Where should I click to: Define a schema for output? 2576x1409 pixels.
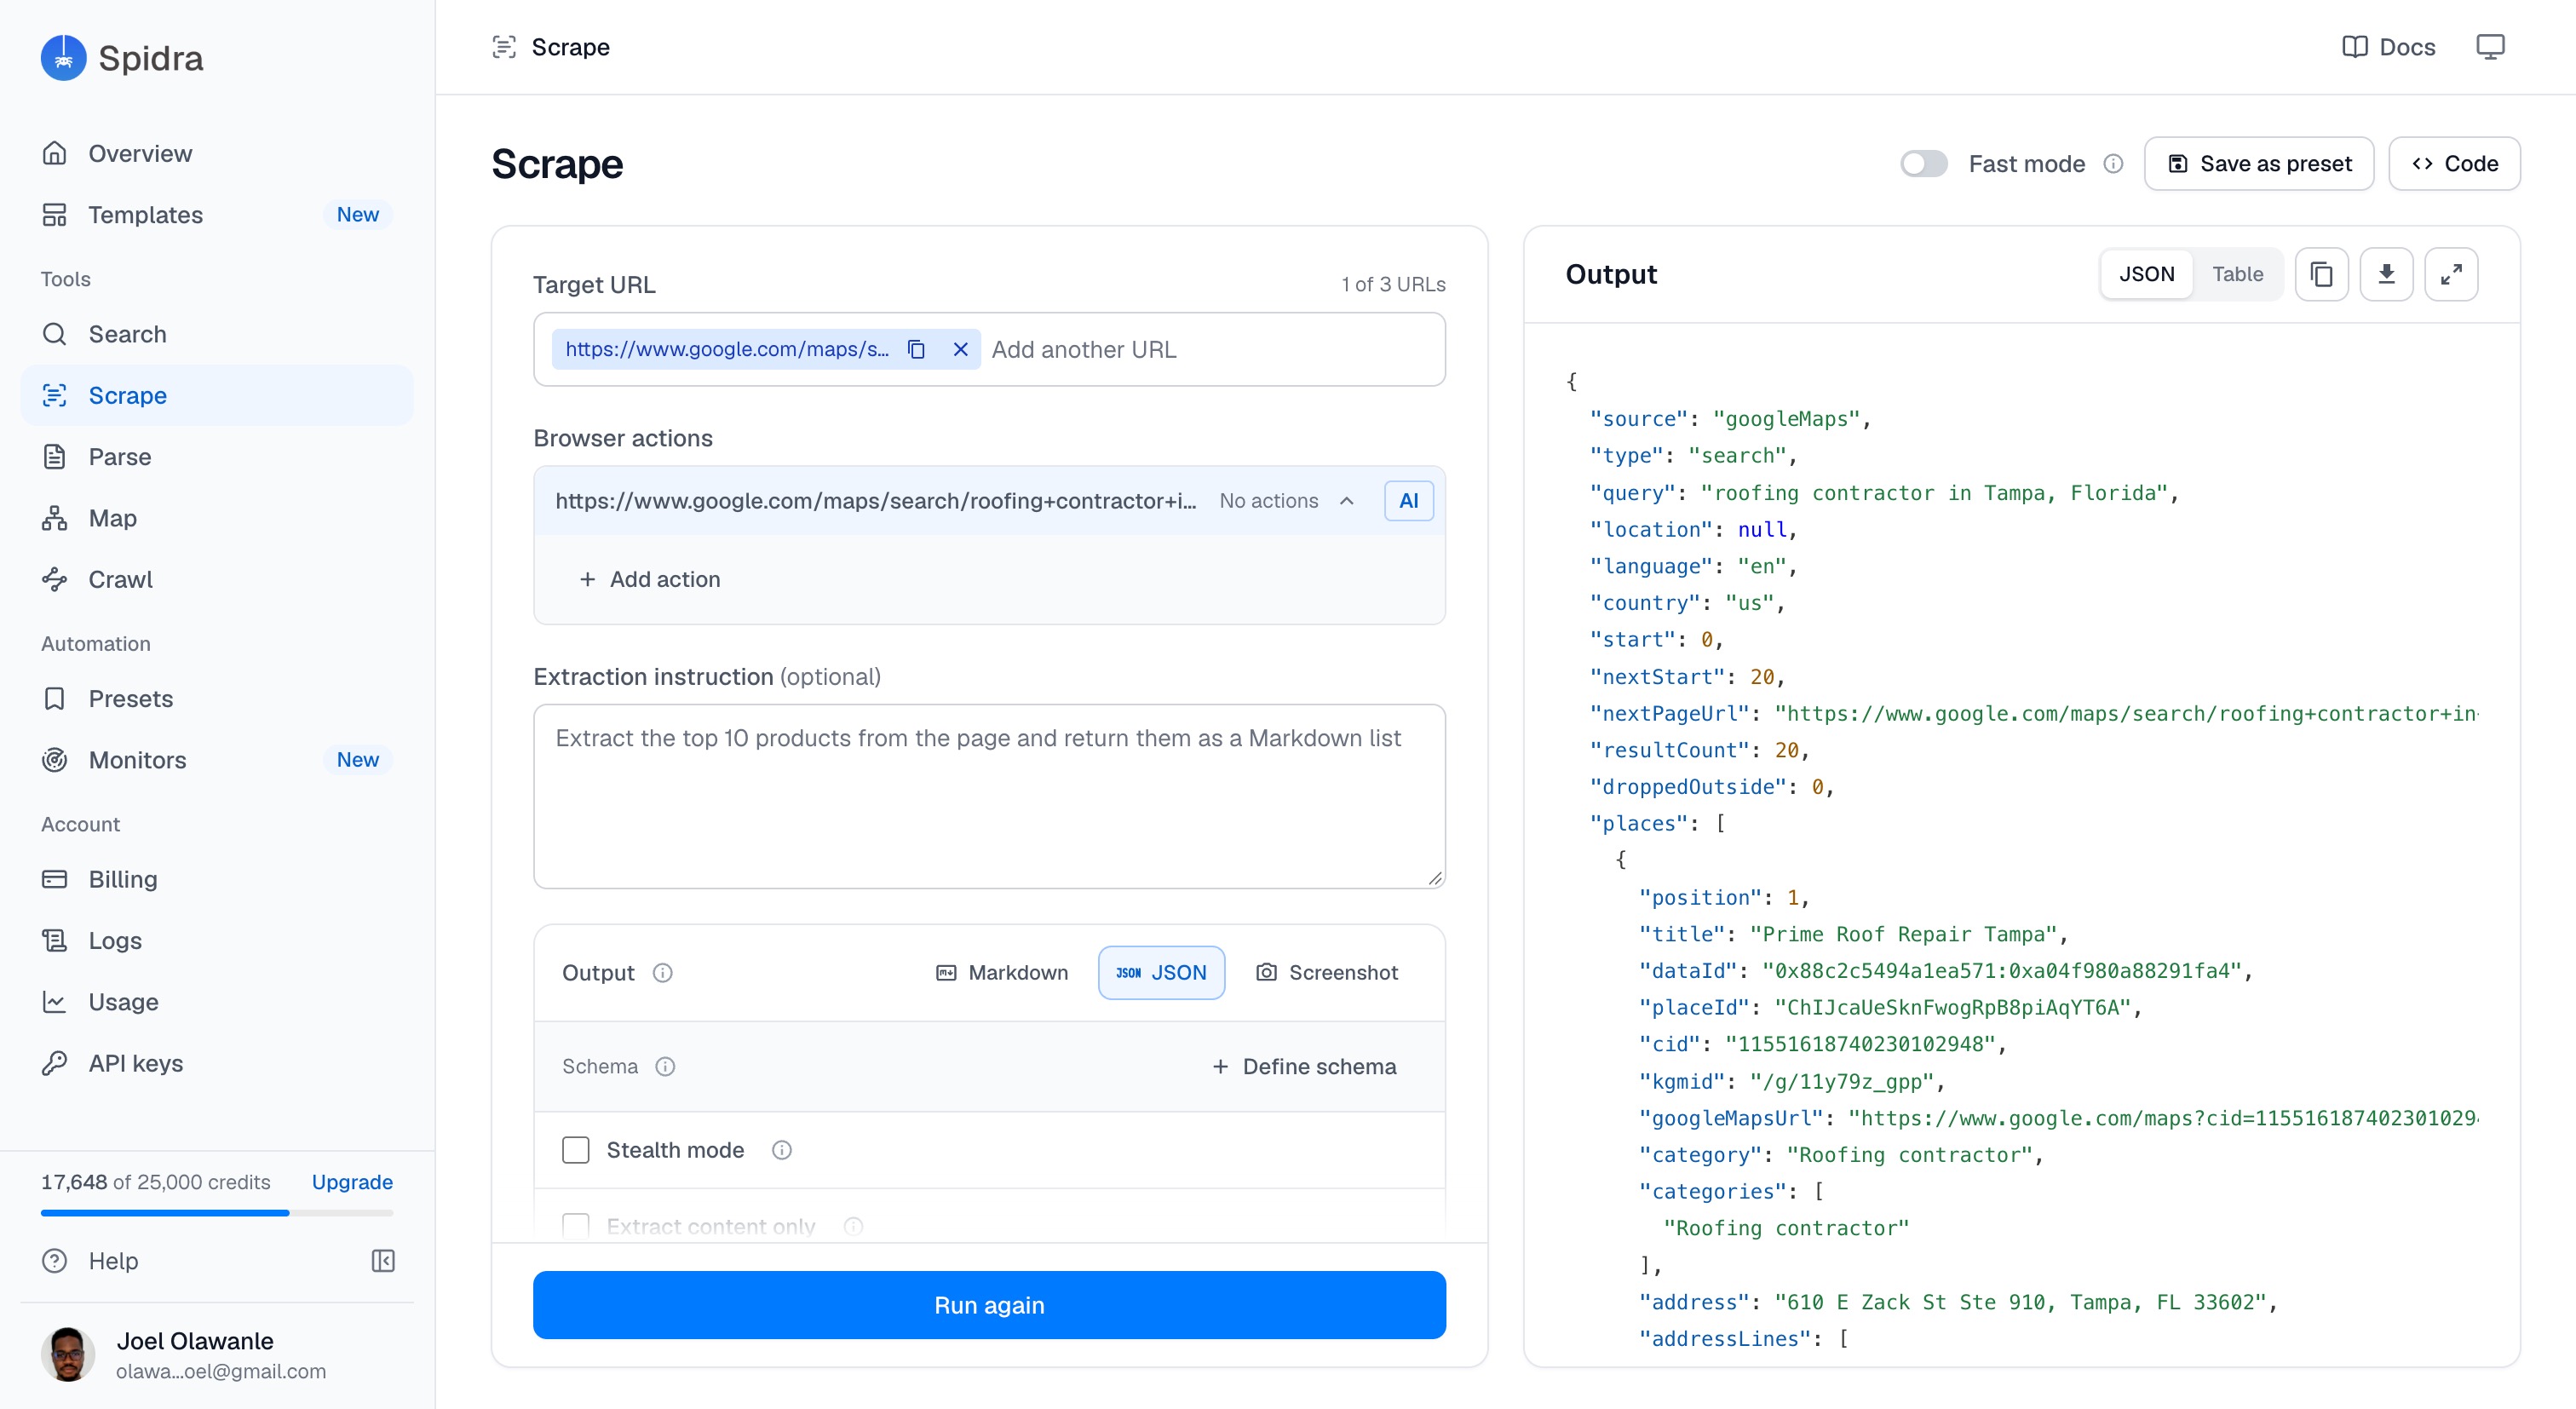click(x=1304, y=1067)
